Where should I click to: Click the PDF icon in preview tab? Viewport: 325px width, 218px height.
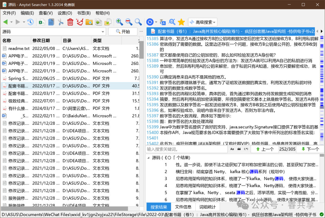tap(153, 32)
